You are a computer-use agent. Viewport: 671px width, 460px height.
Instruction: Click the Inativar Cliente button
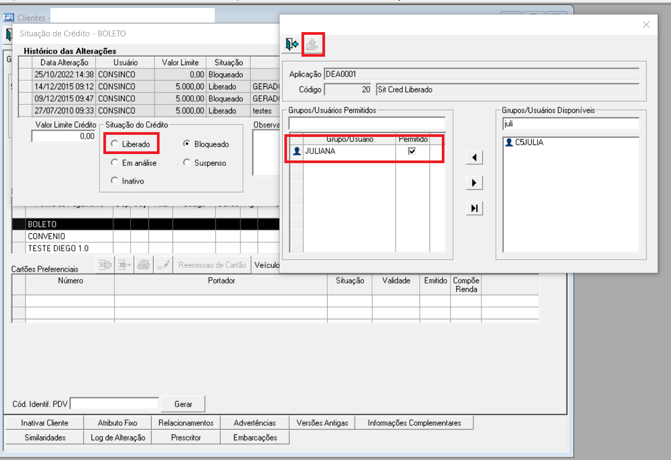click(x=44, y=423)
